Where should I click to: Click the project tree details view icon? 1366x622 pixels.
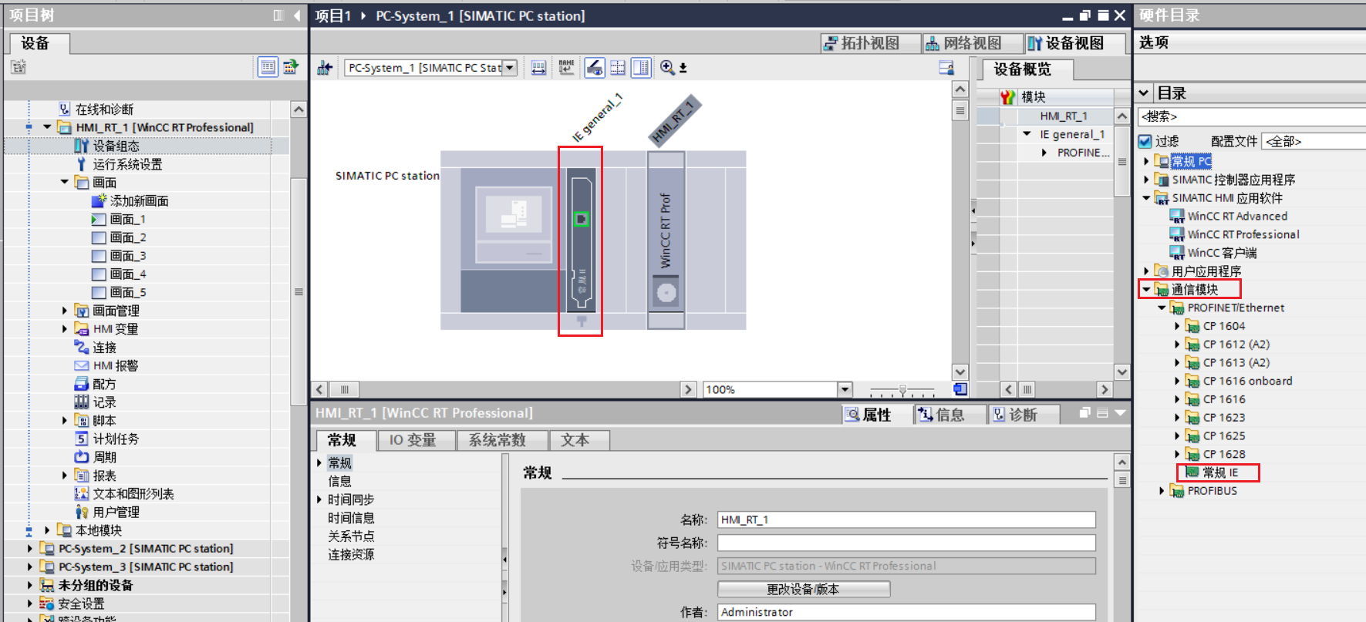(268, 67)
